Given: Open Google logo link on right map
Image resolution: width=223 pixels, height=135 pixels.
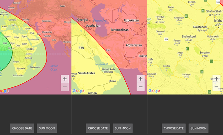Looking at the screenshot, I should click(154, 91).
